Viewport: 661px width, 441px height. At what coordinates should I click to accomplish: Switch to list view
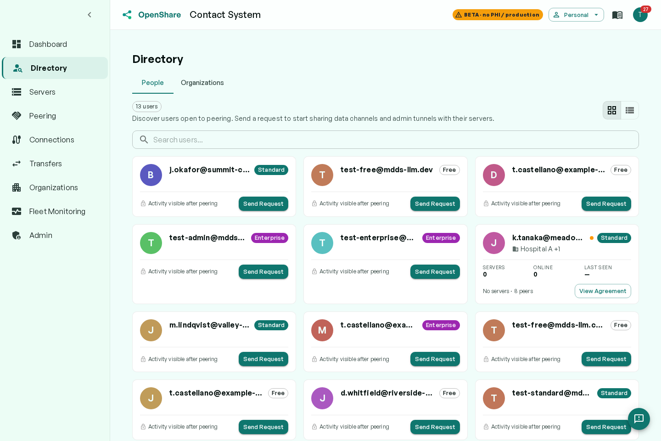coord(630,110)
